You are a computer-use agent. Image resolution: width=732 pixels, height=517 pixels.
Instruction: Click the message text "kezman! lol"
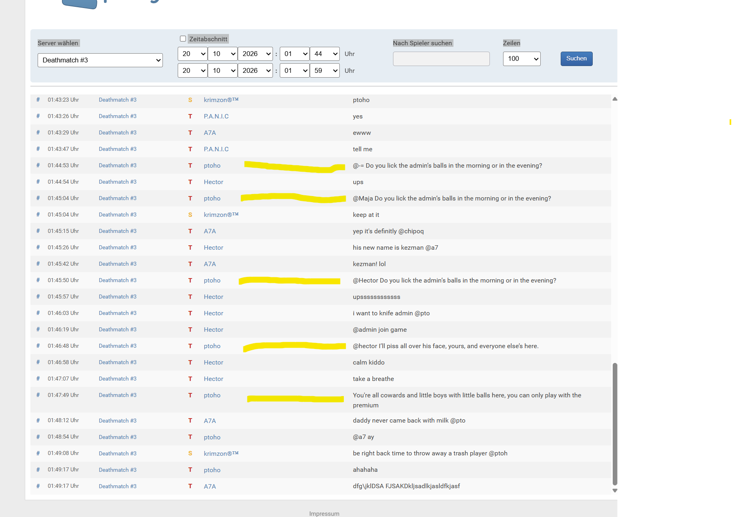pos(369,264)
